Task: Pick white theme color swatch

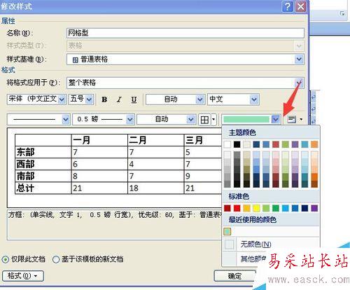Action: [x=227, y=144]
